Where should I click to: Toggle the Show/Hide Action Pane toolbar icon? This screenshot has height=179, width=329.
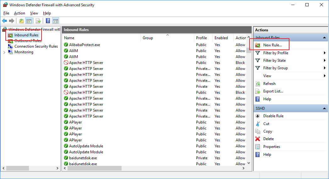pyautogui.click(x=56, y=21)
